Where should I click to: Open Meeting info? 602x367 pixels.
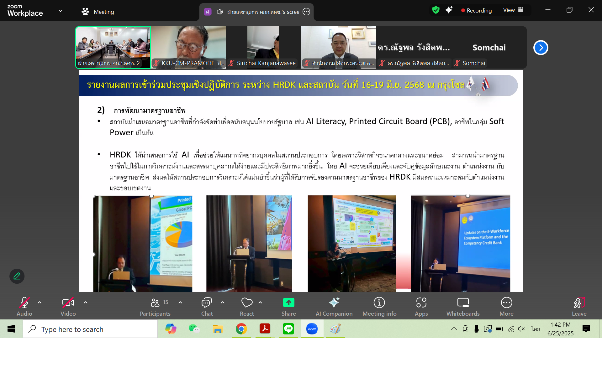pos(379,303)
